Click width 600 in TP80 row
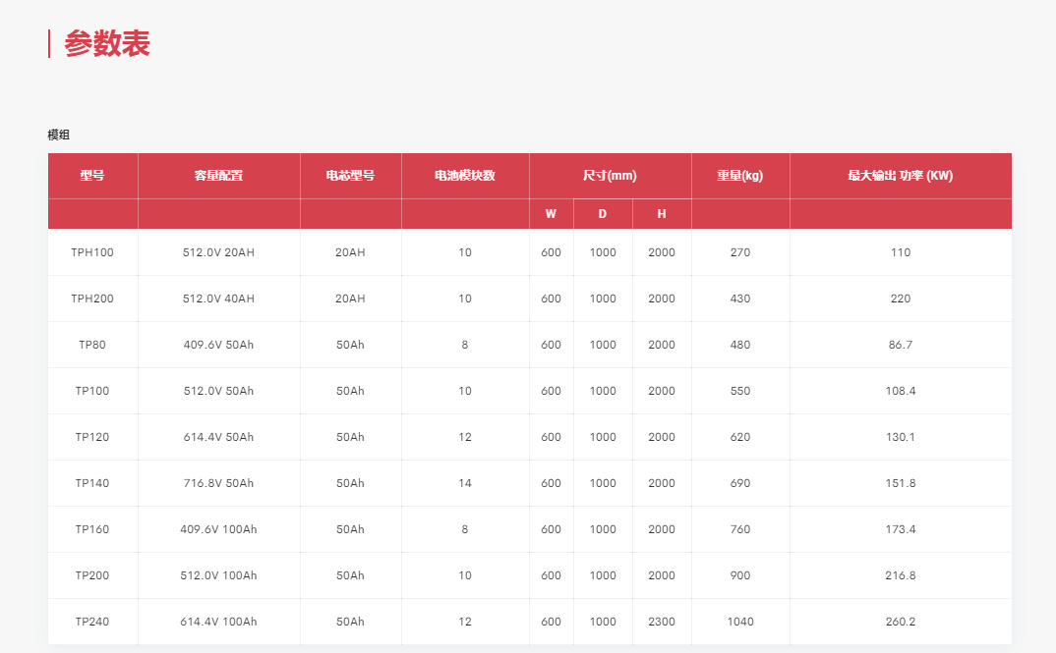 pyautogui.click(x=551, y=345)
